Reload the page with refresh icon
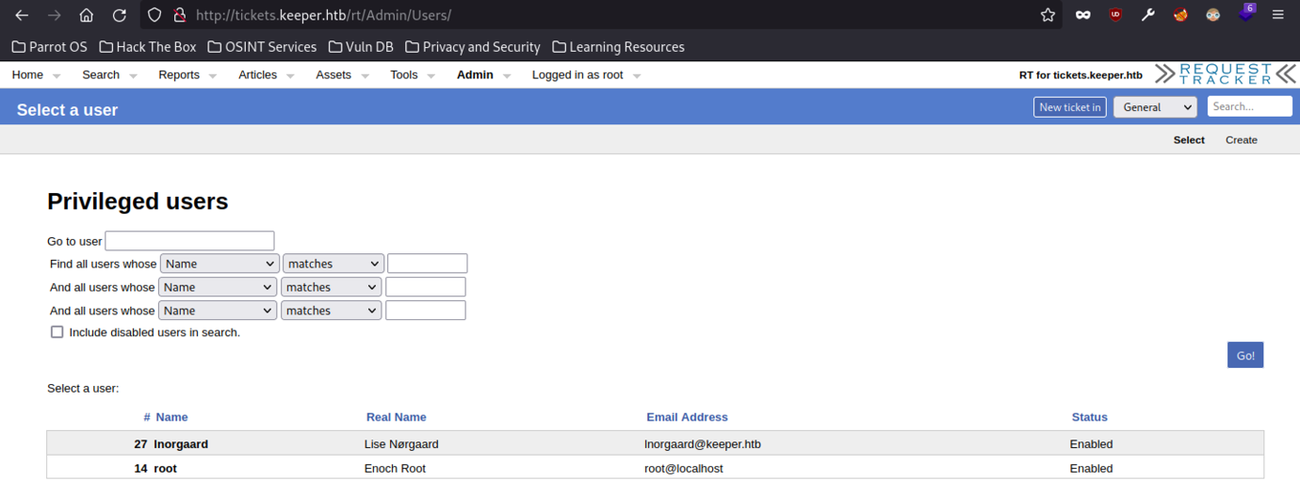This screenshot has width=1300, height=497. pyautogui.click(x=120, y=15)
